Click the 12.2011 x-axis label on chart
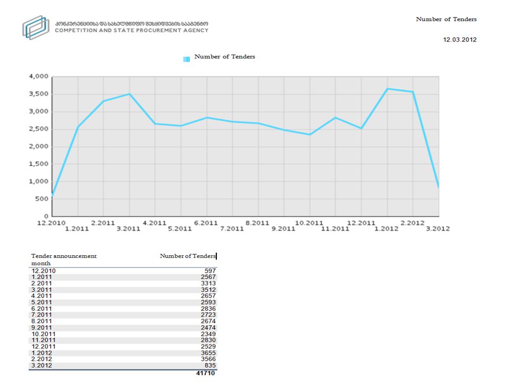 (x=361, y=223)
